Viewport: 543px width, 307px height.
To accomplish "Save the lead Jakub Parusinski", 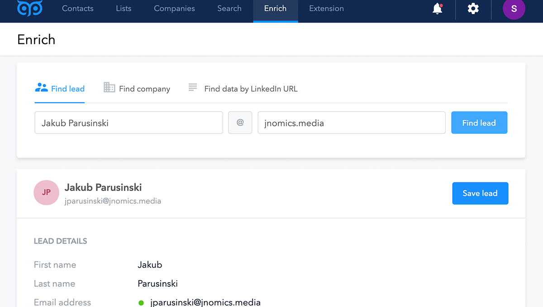I will pos(480,193).
